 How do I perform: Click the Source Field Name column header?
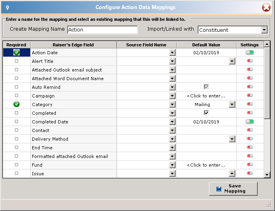pyautogui.click(x=146, y=45)
